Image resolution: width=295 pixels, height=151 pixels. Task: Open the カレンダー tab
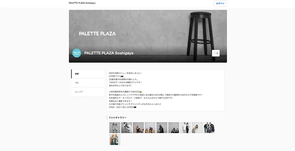88,92
